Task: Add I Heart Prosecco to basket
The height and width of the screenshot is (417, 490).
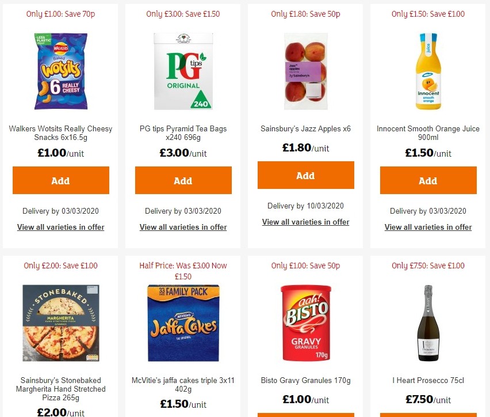Action: click(x=428, y=416)
